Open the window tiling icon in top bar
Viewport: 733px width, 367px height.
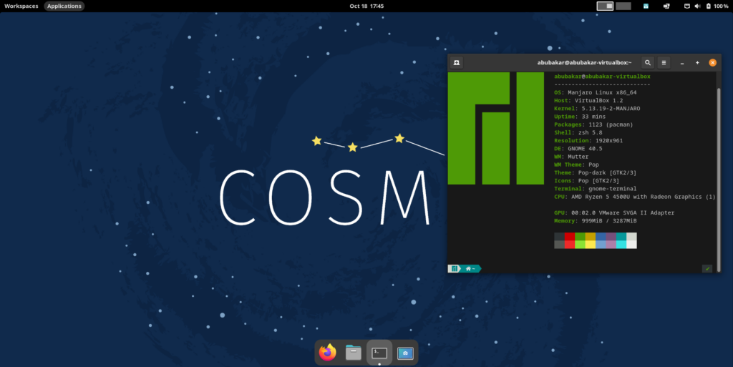(x=666, y=6)
